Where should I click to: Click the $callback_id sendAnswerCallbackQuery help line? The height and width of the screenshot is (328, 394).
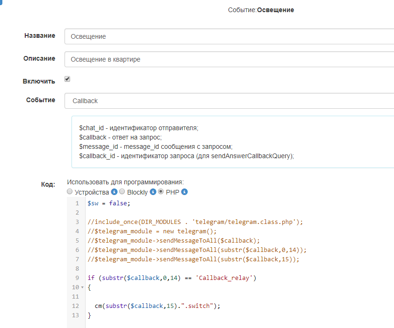click(x=186, y=156)
